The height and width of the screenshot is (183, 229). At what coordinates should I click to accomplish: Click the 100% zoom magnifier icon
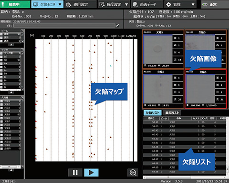(133, 173)
